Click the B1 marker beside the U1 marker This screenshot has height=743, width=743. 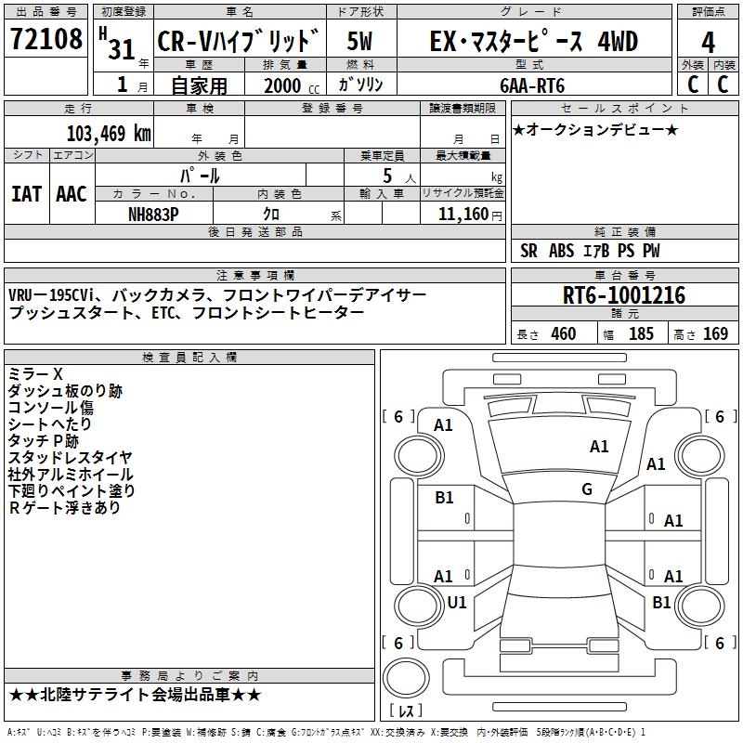[x=661, y=603]
